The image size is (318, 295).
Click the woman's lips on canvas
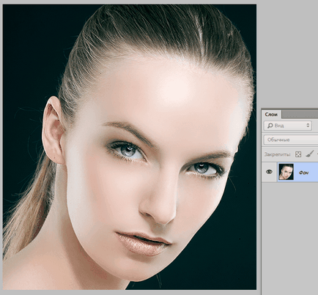tap(143, 243)
